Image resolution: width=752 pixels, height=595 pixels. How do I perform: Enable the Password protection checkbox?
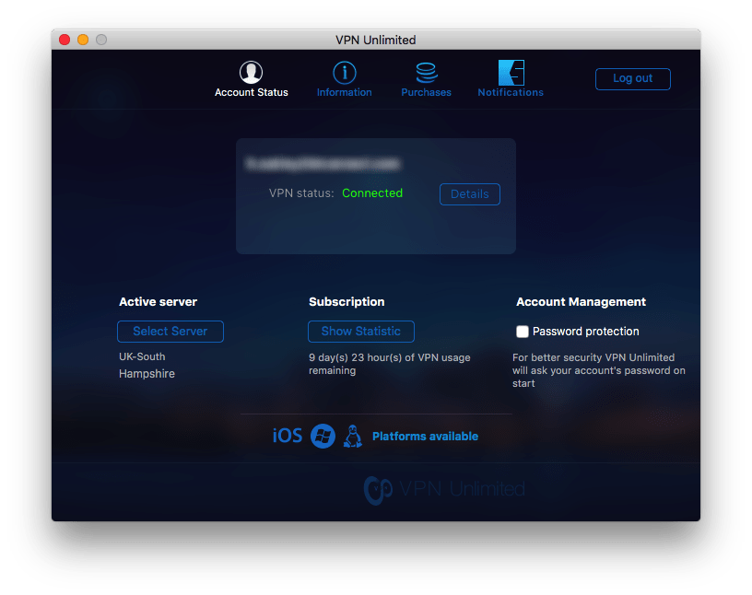(x=523, y=332)
